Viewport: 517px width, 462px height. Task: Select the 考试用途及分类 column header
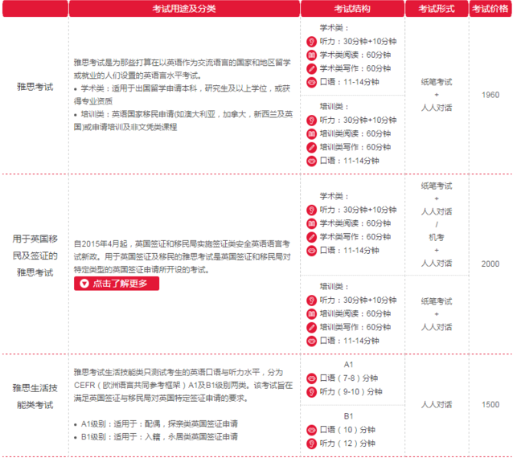[184, 9]
